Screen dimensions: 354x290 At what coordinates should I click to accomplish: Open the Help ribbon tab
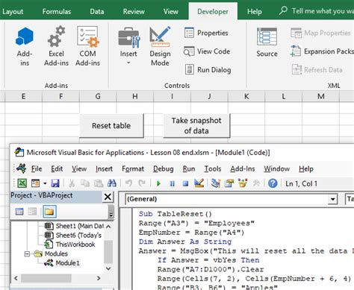click(x=255, y=11)
